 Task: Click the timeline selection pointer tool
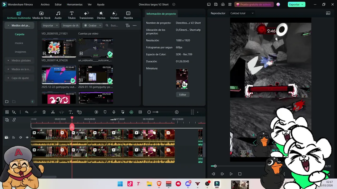14,112
